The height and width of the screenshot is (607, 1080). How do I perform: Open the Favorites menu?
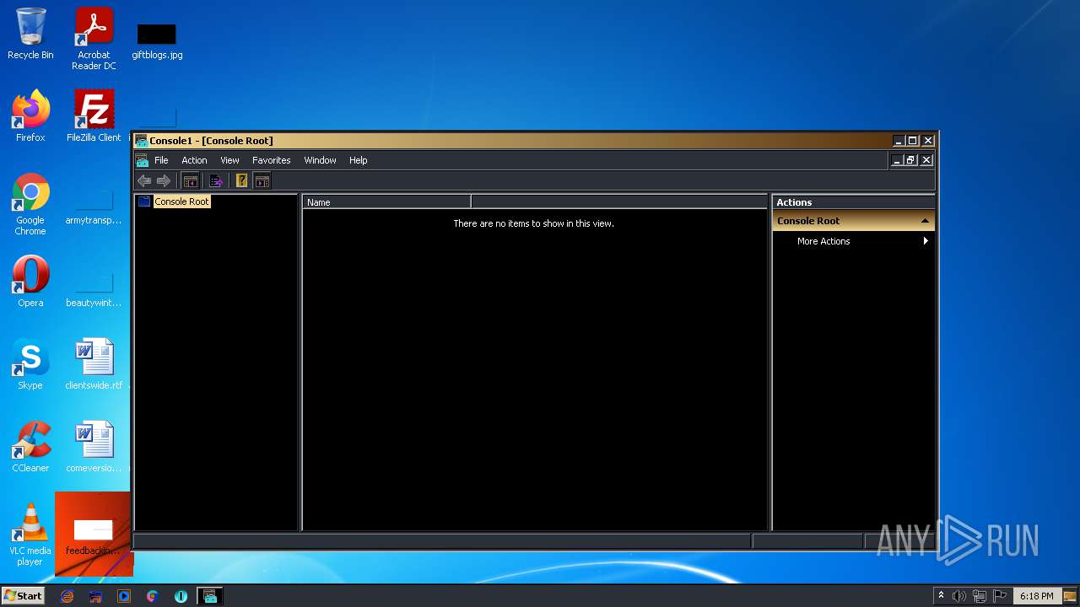point(271,160)
